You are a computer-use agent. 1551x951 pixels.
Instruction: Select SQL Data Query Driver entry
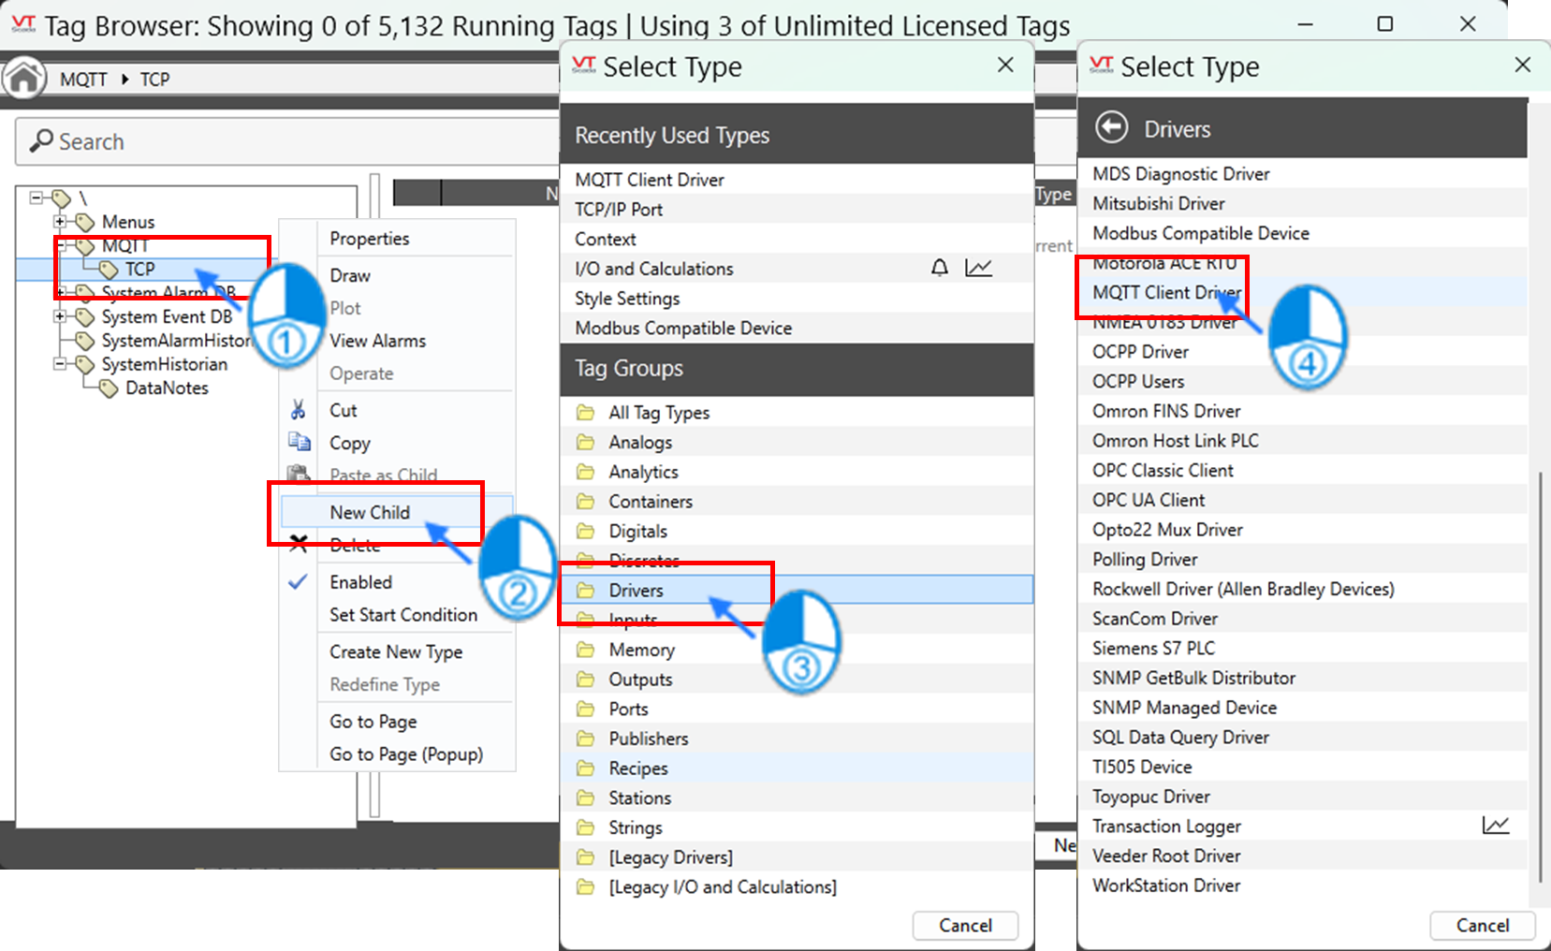point(1302,737)
